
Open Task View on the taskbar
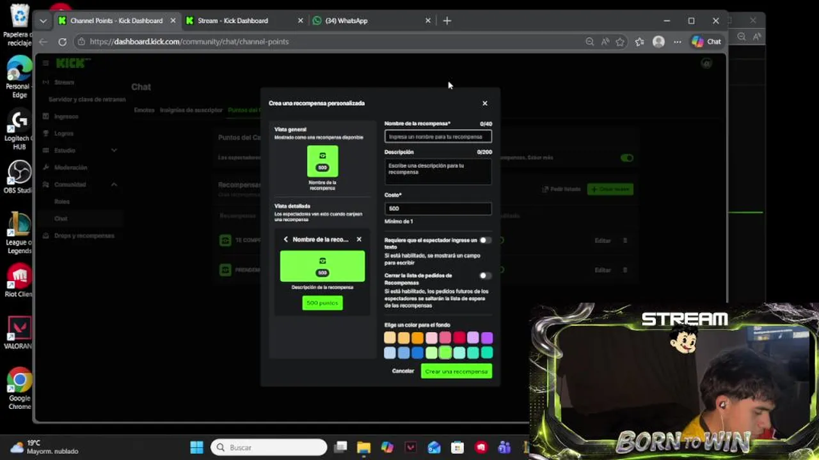pos(340,447)
